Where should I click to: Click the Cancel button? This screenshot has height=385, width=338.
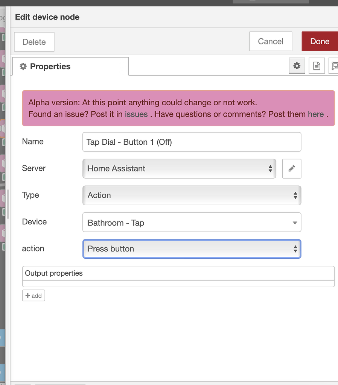(x=271, y=41)
